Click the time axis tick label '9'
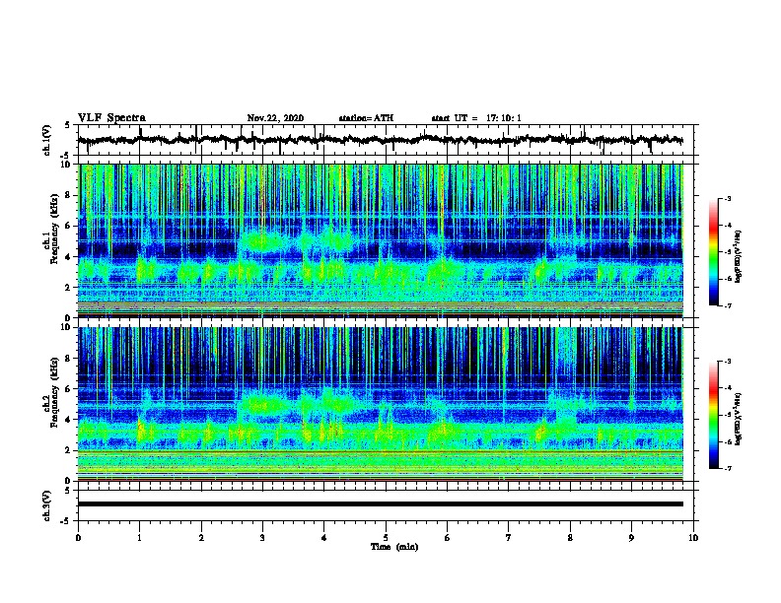The image size is (781, 603). [631, 538]
